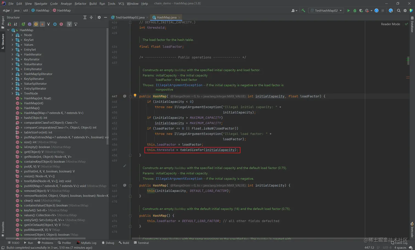Toggle Show Fields filter in Structure toolbar

36,24
